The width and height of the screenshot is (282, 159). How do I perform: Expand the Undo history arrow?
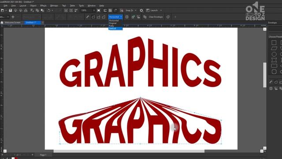pyautogui.click(x=52, y=11)
